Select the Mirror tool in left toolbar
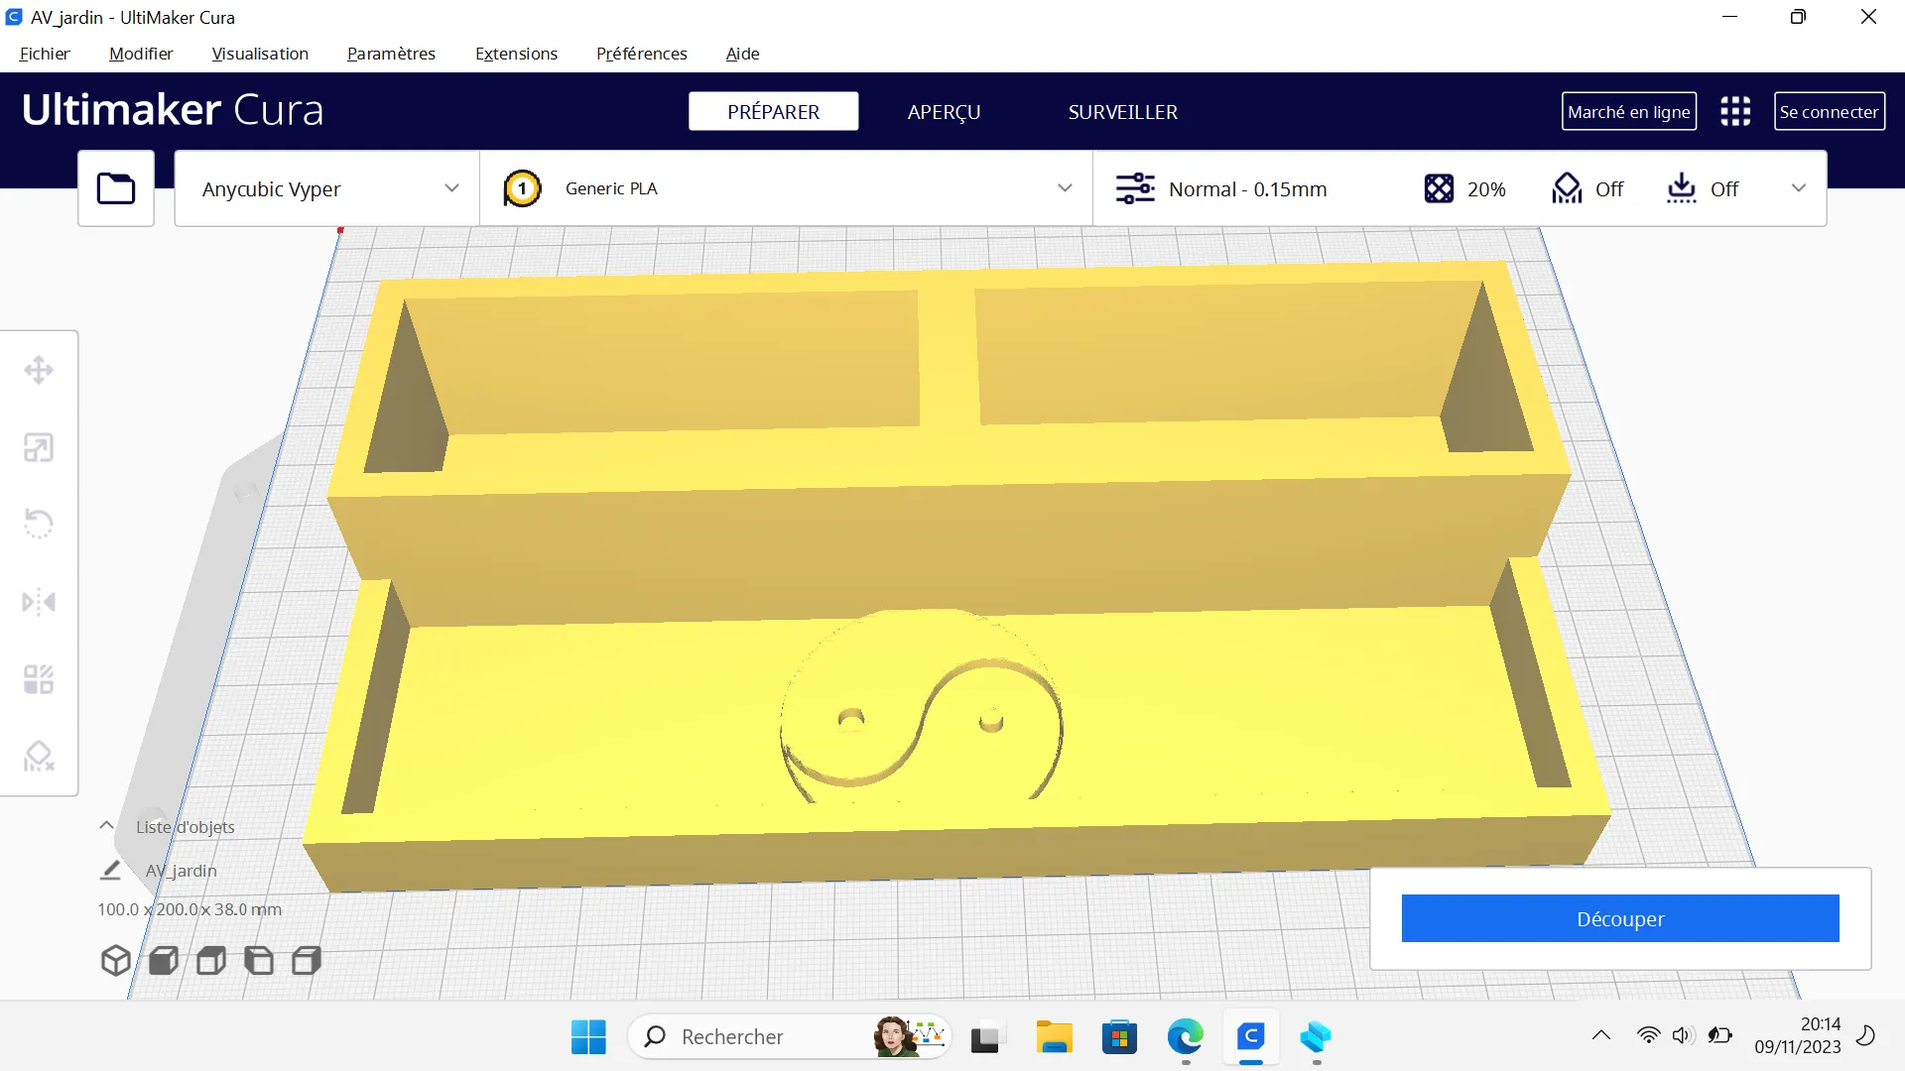Screen dimensions: 1905x1071 39,602
